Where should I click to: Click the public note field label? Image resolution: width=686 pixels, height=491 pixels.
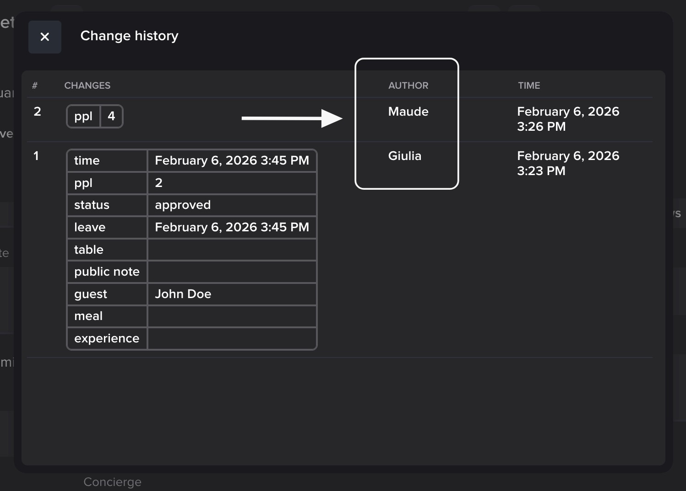coord(107,272)
